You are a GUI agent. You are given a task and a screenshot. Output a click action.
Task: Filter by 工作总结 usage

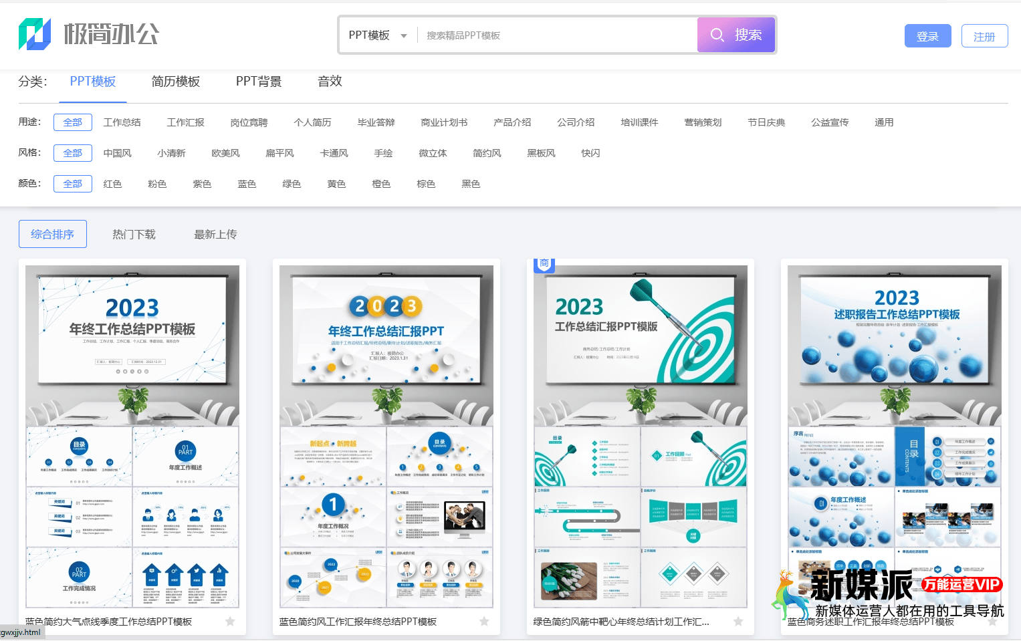coord(122,122)
